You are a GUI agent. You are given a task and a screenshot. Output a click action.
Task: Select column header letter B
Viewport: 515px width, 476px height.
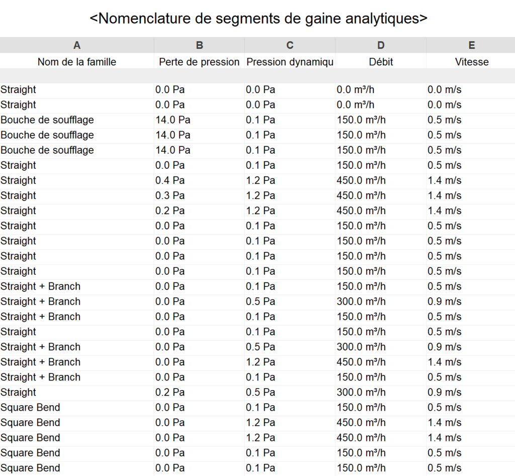[x=199, y=45]
